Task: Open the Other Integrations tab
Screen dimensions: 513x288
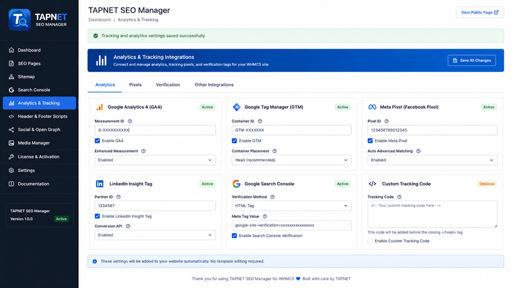Action: 214,84
